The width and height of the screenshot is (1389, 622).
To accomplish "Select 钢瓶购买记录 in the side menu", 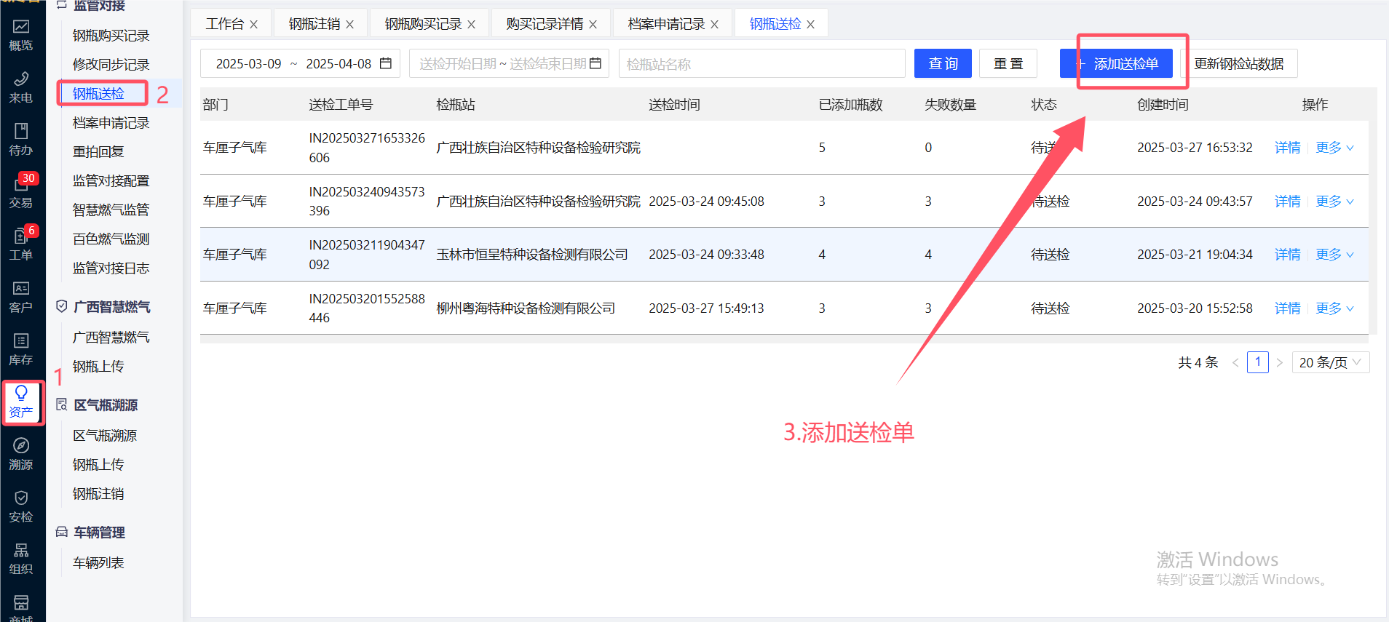I will pos(111,36).
